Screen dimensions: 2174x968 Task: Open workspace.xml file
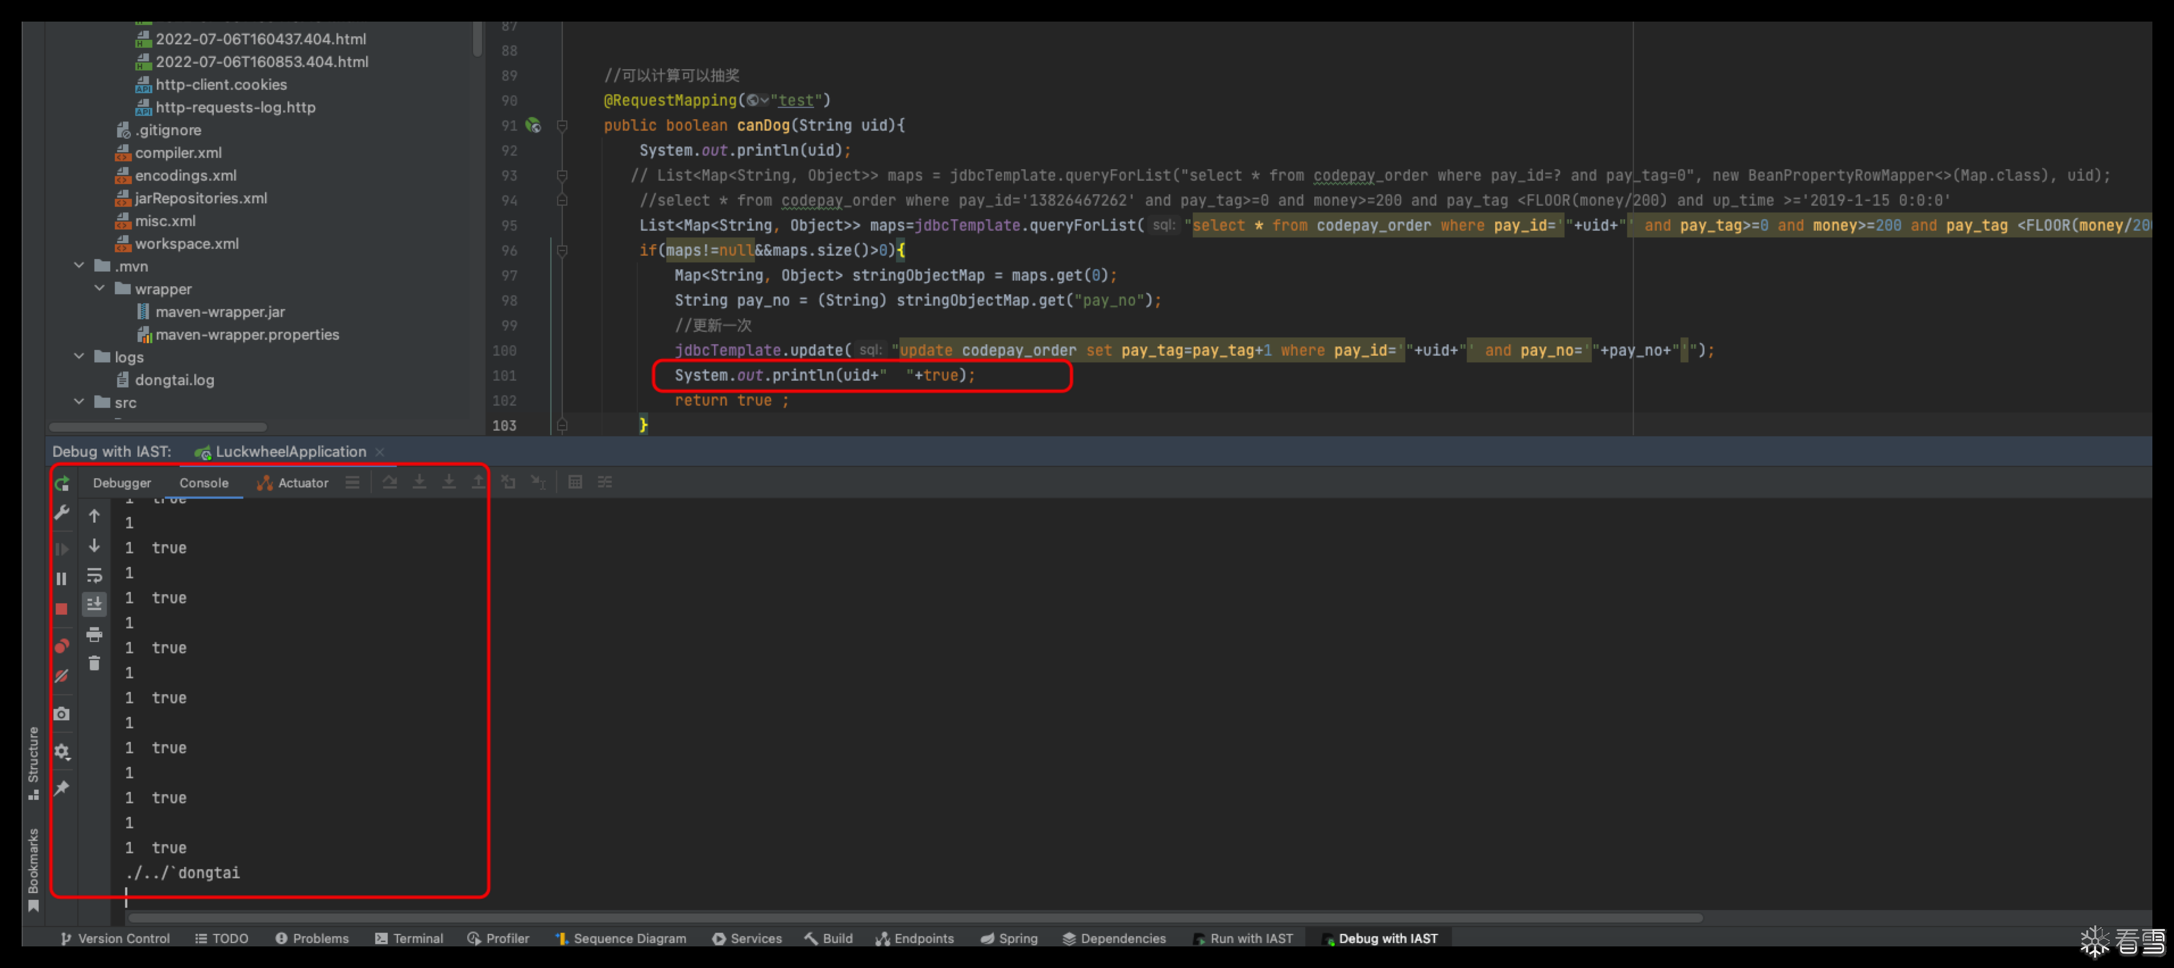point(177,243)
